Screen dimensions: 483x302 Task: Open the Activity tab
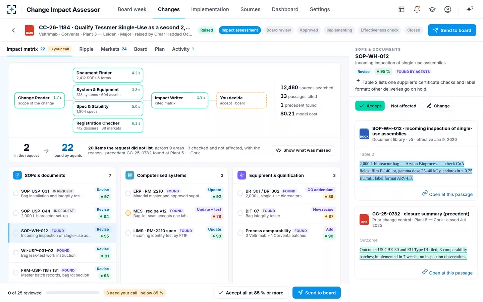tap(183, 49)
